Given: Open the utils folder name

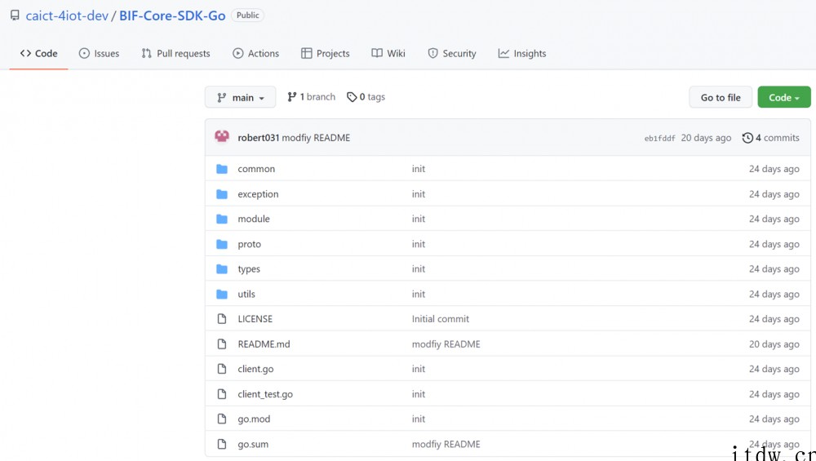Looking at the screenshot, I should (x=246, y=294).
